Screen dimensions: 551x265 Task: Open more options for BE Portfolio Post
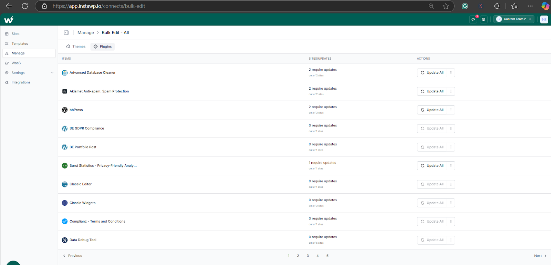click(451, 147)
